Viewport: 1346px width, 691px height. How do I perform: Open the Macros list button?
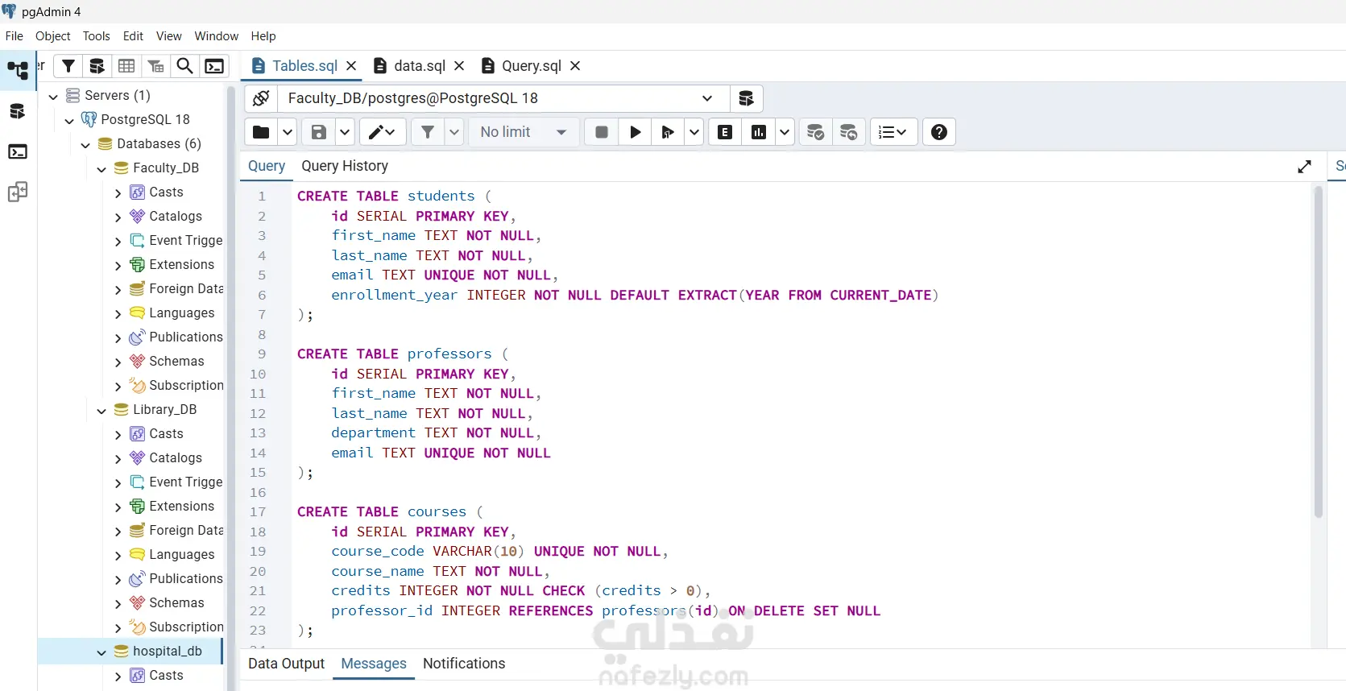[893, 132]
